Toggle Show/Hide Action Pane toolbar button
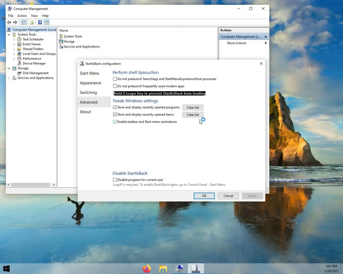343x274 pixels. point(46,22)
